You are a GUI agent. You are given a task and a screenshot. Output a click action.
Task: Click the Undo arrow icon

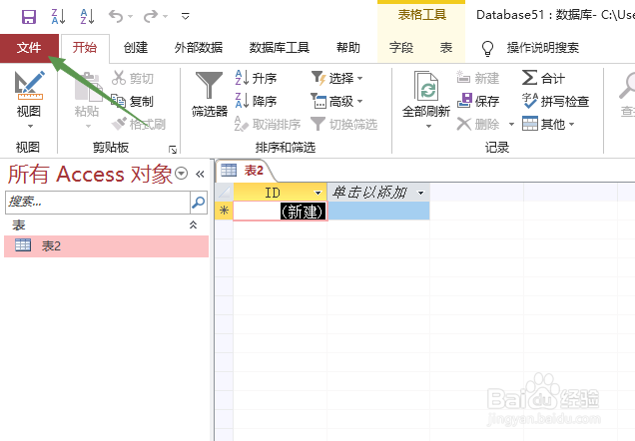pyautogui.click(x=116, y=16)
